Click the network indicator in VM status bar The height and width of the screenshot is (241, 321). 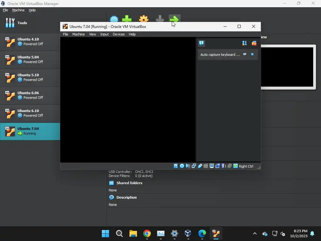194,166
